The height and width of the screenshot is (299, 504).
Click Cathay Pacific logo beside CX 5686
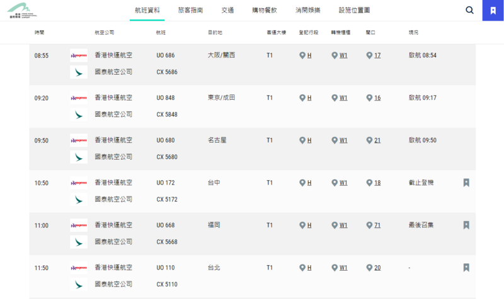(79, 72)
